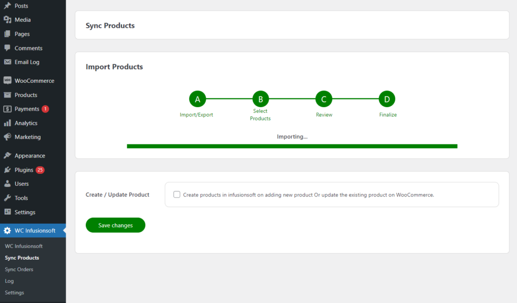517x303 pixels.
Task: Open Sync Orders submenu link
Action: (19, 269)
